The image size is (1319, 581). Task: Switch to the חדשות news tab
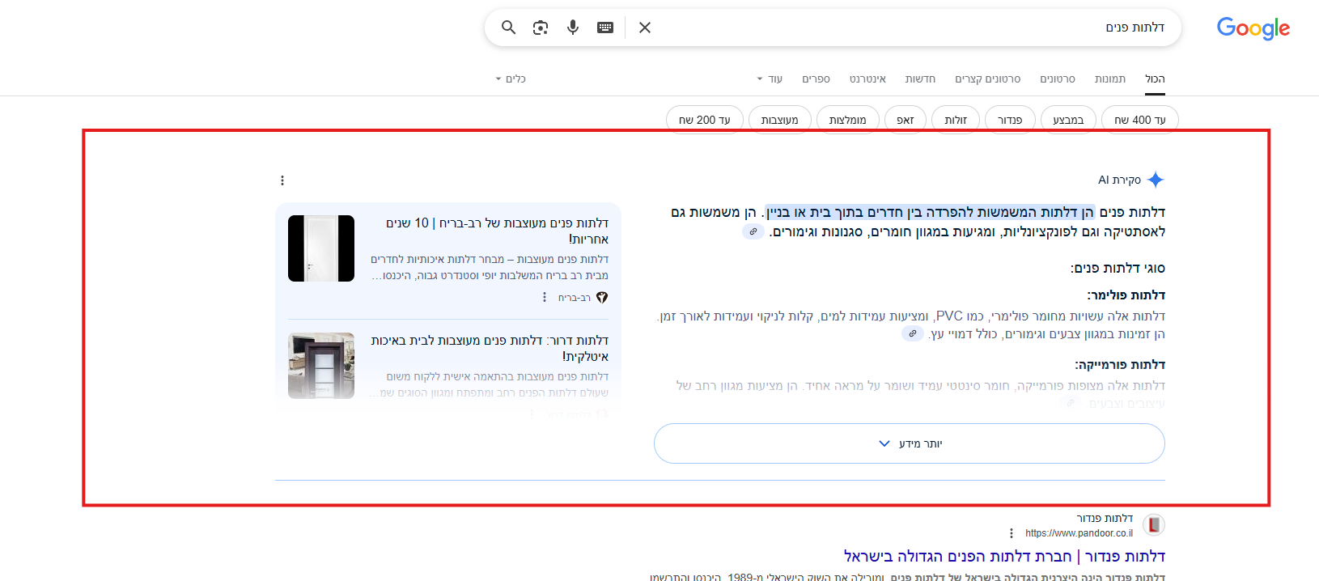click(x=920, y=79)
